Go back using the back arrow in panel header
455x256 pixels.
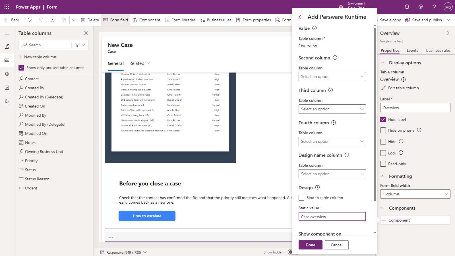[x=301, y=17]
